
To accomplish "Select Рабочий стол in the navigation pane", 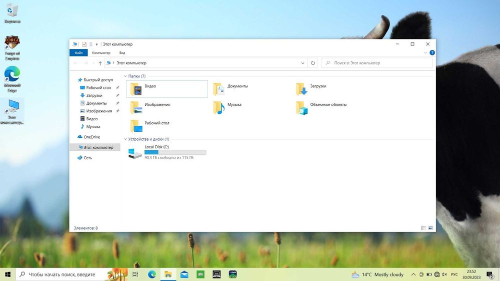I will (95, 87).
